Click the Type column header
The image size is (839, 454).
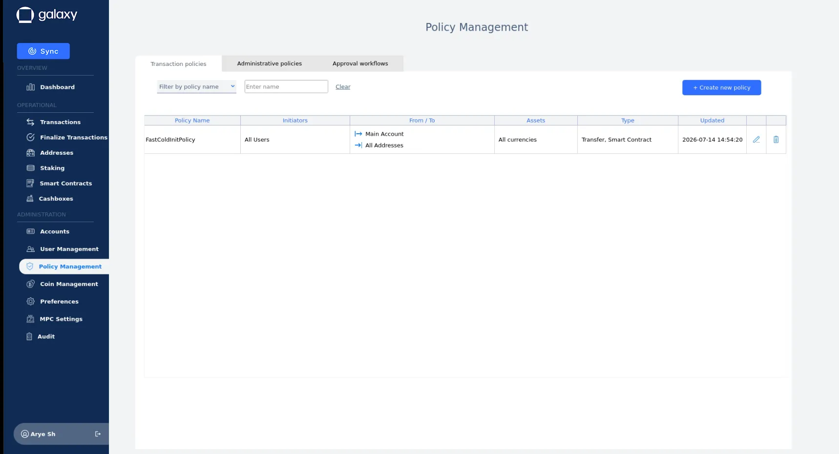628,121
